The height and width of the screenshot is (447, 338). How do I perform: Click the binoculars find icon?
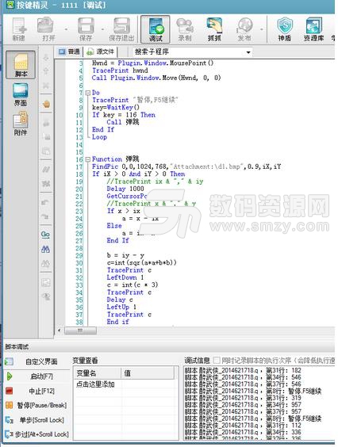tap(45, 250)
